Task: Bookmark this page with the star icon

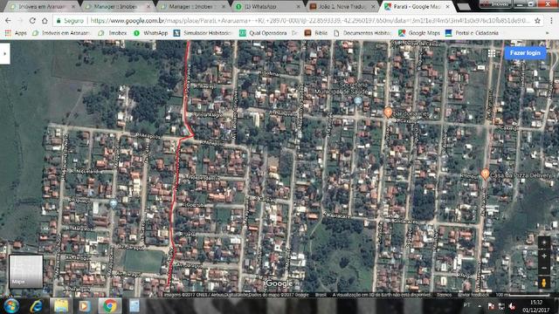Action: click(x=537, y=21)
